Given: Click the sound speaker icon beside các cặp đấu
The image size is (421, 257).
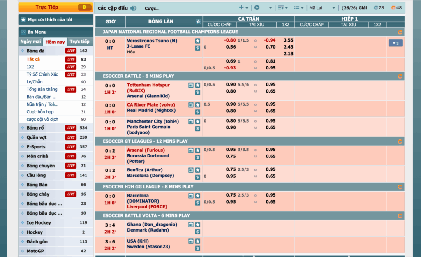Looking at the screenshot, I should pyautogui.click(x=133, y=8).
